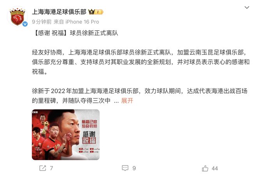This screenshot has height=176, width=257.
Task: Click the repost count 7
Action: point(51,168)
